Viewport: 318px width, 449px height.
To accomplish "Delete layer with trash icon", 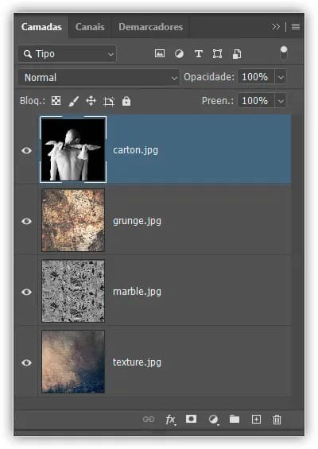I will tap(277, 420).
